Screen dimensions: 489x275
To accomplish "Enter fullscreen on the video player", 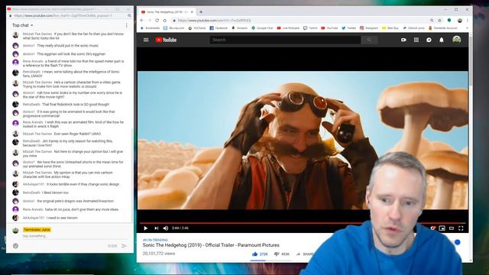I will click(x=461, y=228).
